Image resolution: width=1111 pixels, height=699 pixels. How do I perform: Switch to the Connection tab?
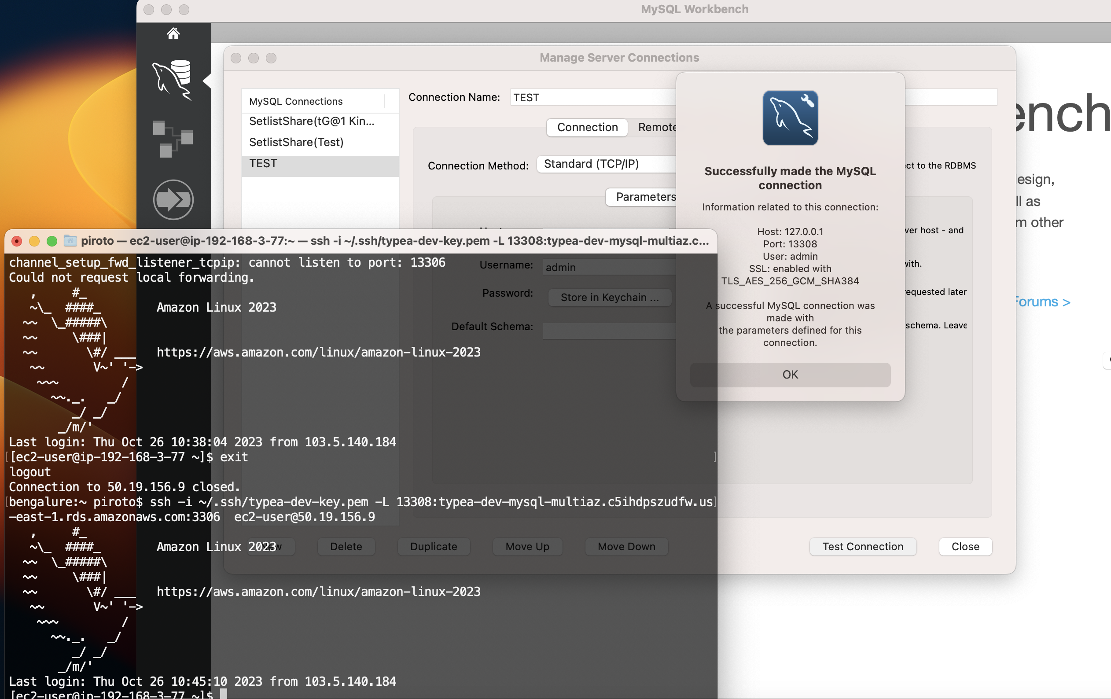click(x=587, y=127)
